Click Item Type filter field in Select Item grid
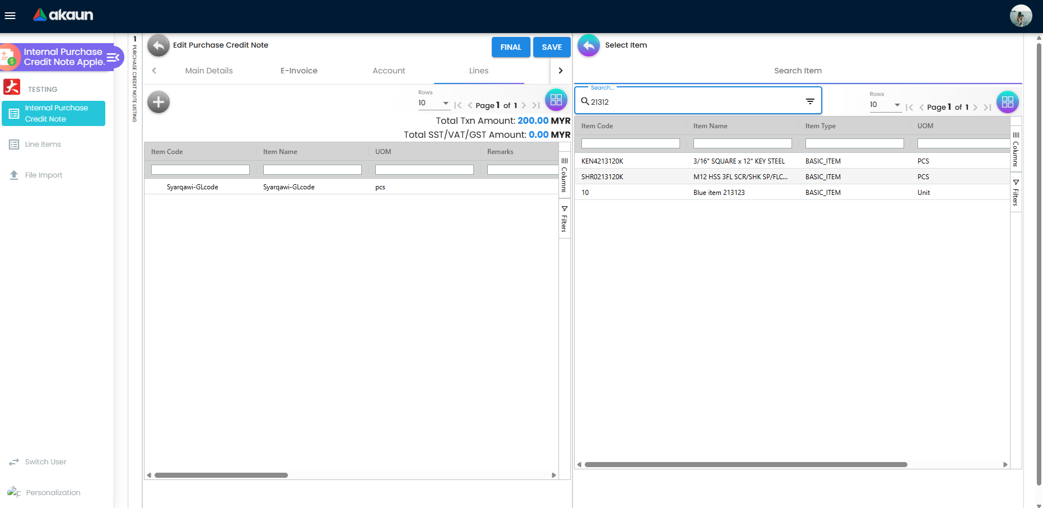 coord(855,143)
